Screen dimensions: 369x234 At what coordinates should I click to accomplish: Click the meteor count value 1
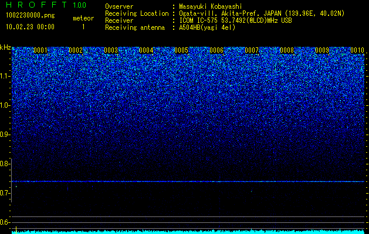[83, 27]
